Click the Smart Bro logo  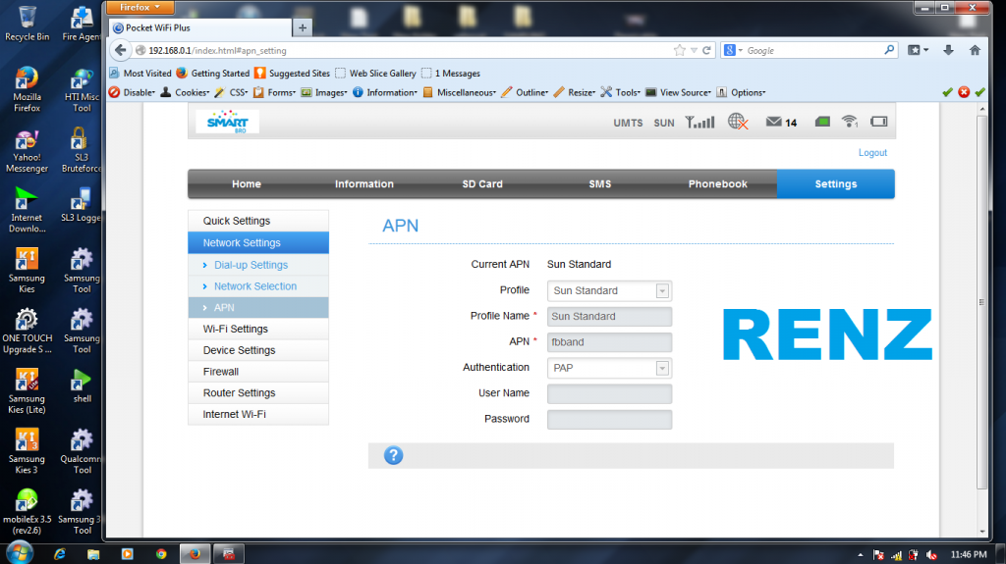[227, 121]
